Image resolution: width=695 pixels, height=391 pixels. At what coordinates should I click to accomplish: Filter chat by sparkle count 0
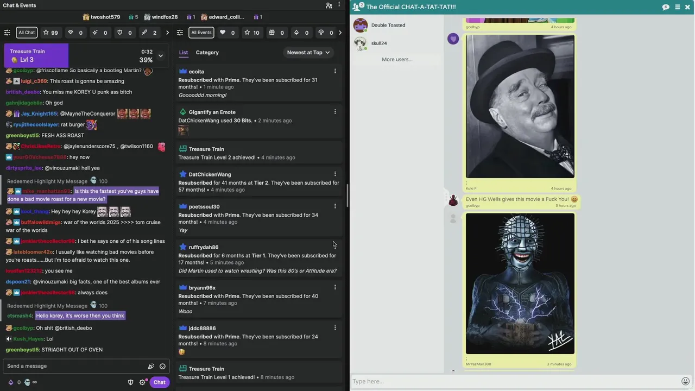click(x=99, y=33)
